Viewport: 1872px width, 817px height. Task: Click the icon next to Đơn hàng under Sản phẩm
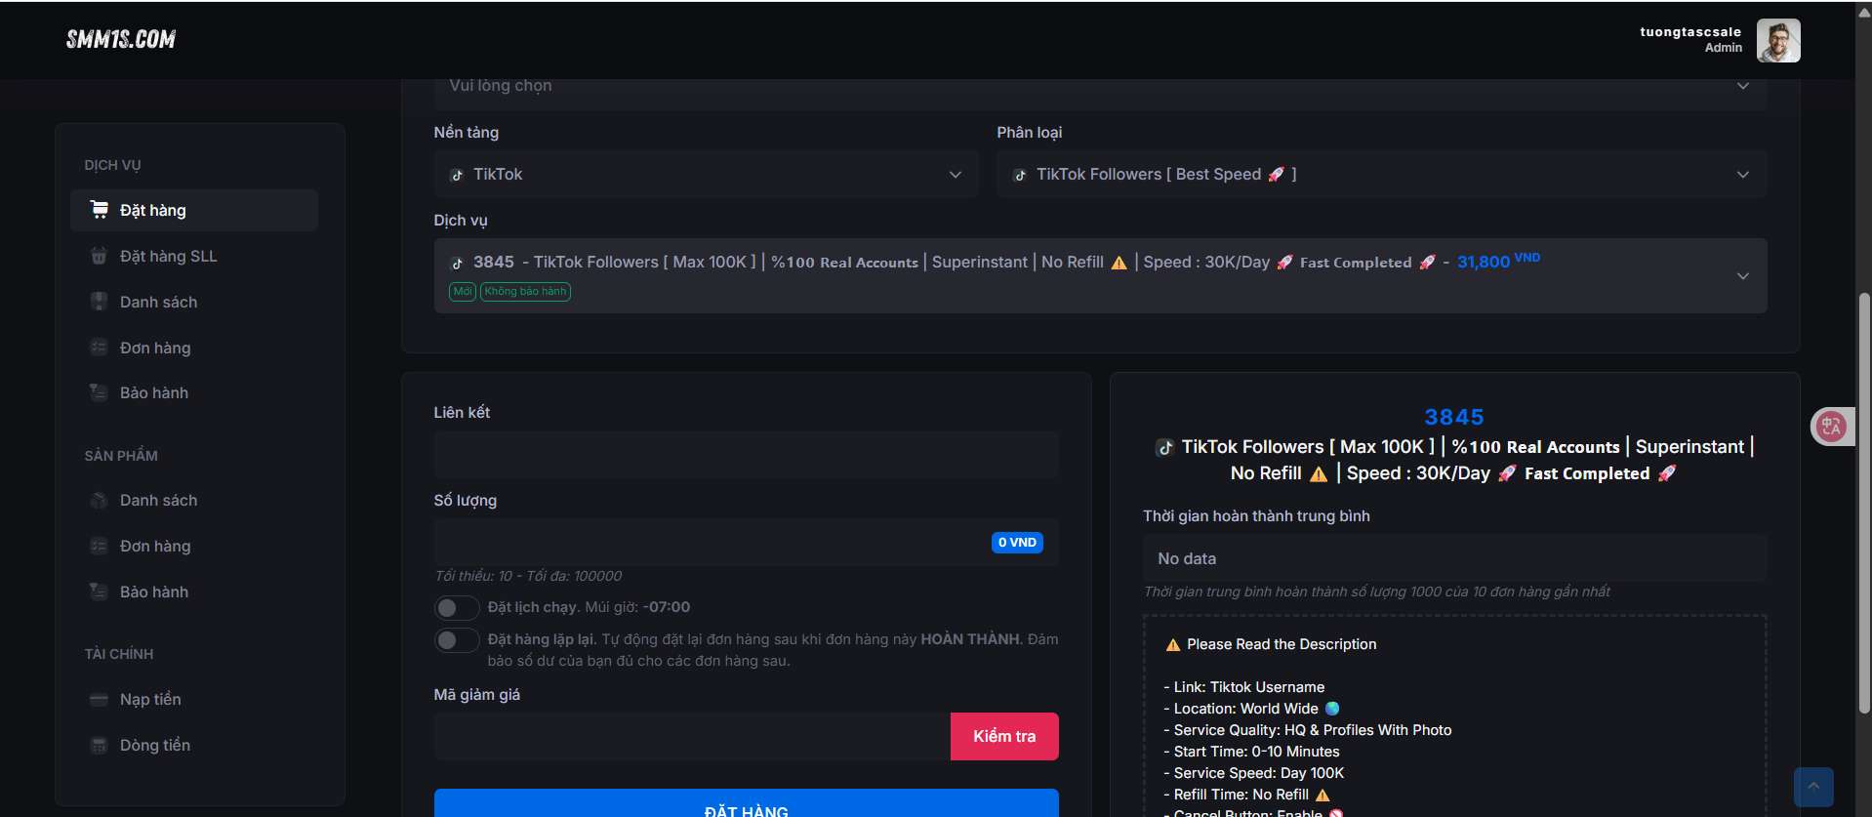tap(99, 546)
